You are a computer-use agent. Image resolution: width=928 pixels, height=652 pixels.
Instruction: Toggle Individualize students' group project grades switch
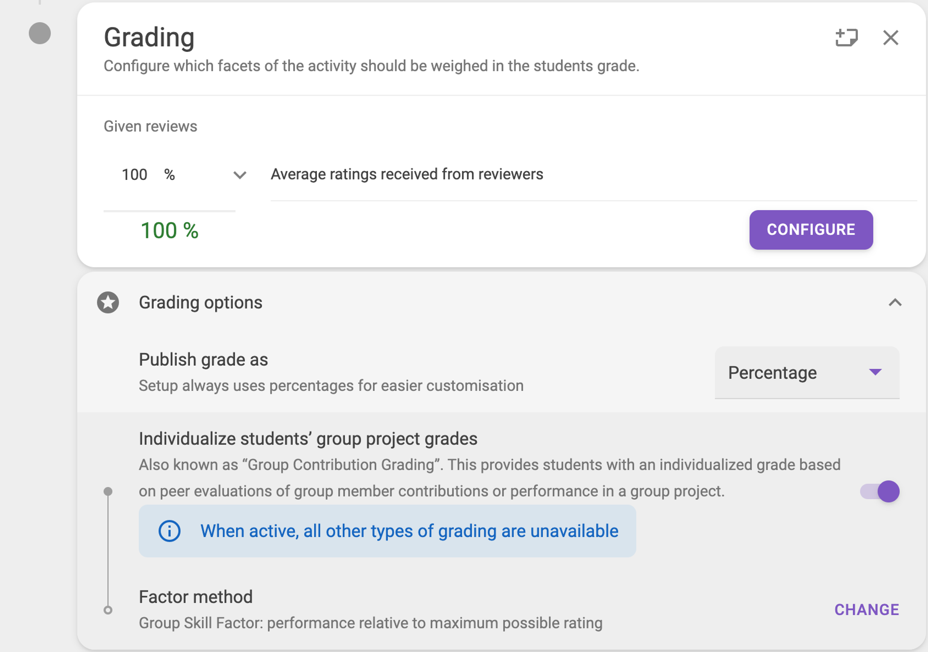880,491
